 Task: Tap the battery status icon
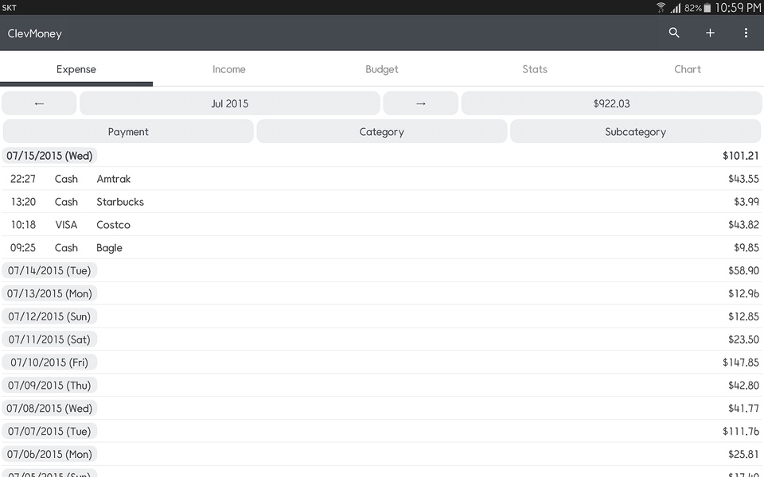(x=707, y=8)
